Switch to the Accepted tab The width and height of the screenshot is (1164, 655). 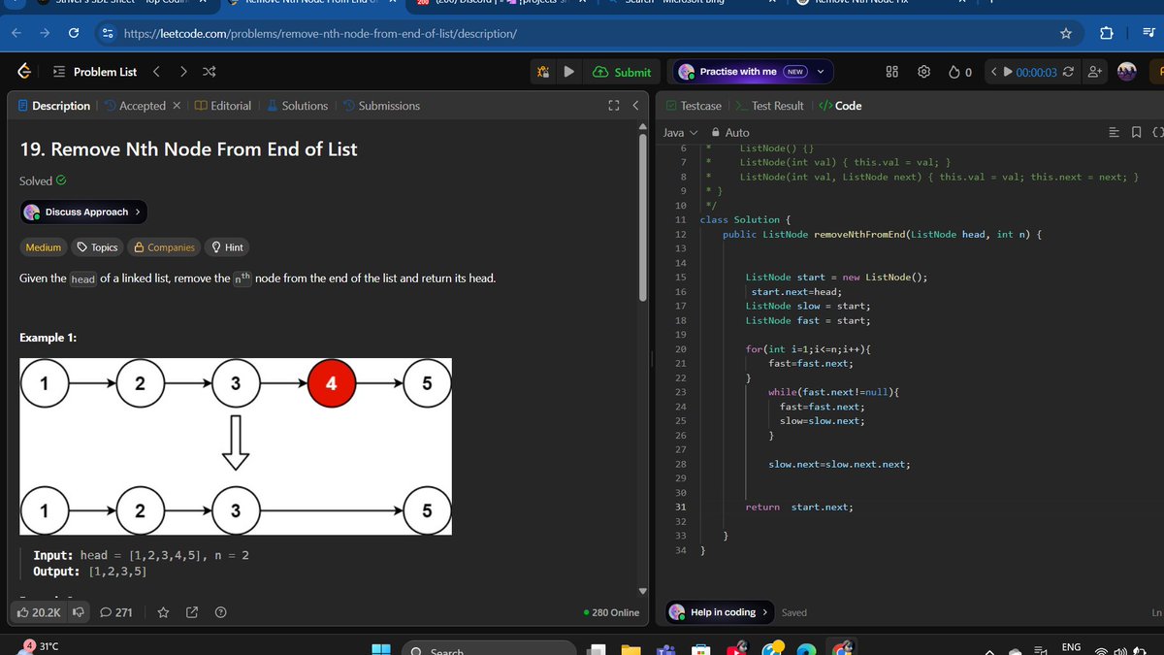pyautogui.click(x=135, y=106)
